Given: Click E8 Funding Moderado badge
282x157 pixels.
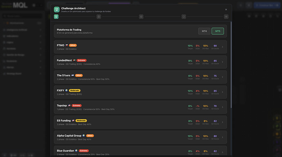Looking at the screenshot, I should coord(81,121).
